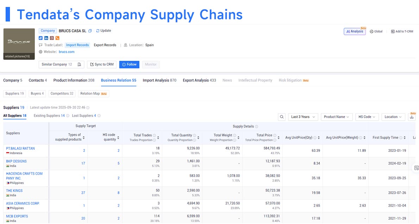
Task: Show Total Weight info tooltip icon
Action: (234, 135)
